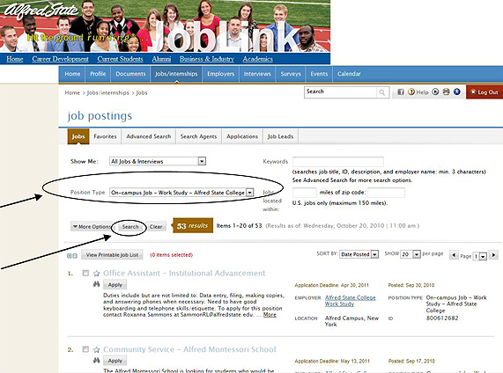
Task: Open Jobs/Internships in the navigation bar
Action: [176, 74]
